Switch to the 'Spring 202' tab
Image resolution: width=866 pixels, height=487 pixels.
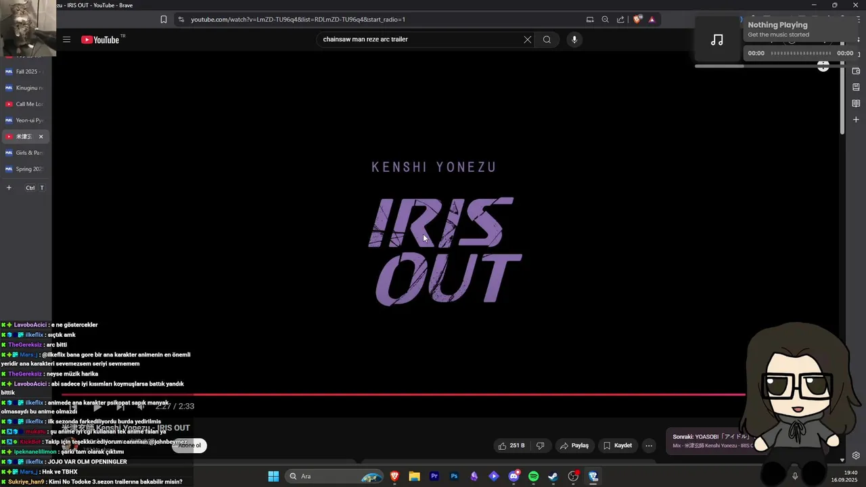pos(24,169)
